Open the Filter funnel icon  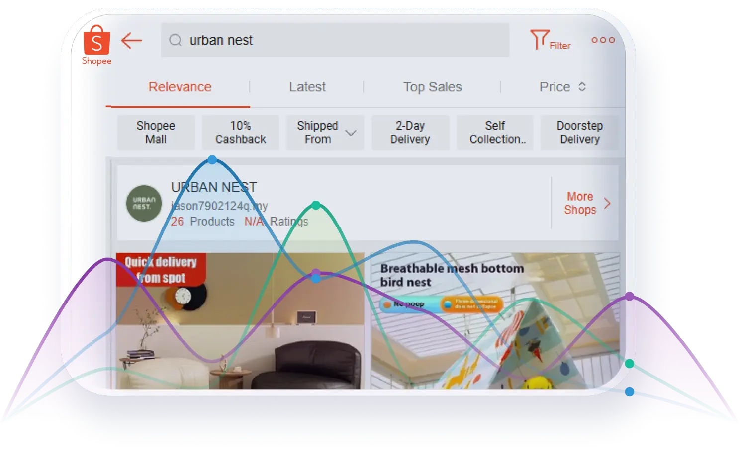click(539, 39)
